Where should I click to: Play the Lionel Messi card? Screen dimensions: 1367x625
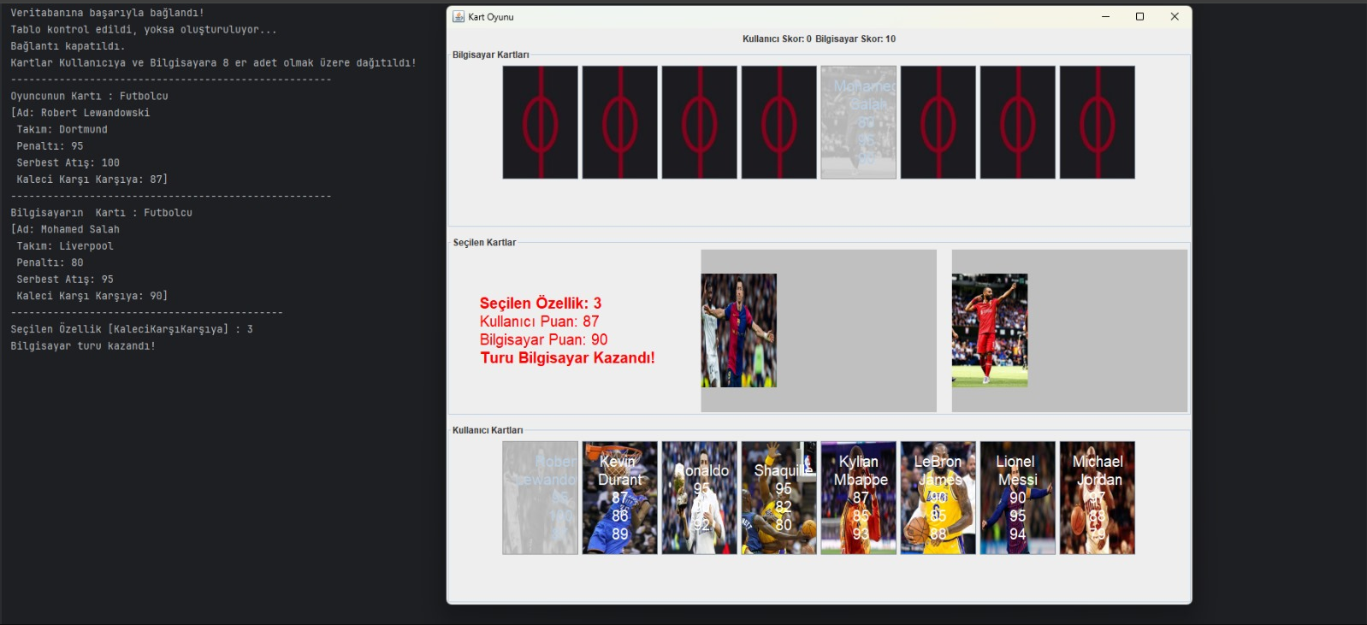(x=1017, y=498)
